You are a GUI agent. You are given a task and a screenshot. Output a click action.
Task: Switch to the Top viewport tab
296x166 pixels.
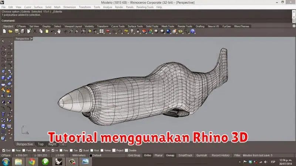41,144
